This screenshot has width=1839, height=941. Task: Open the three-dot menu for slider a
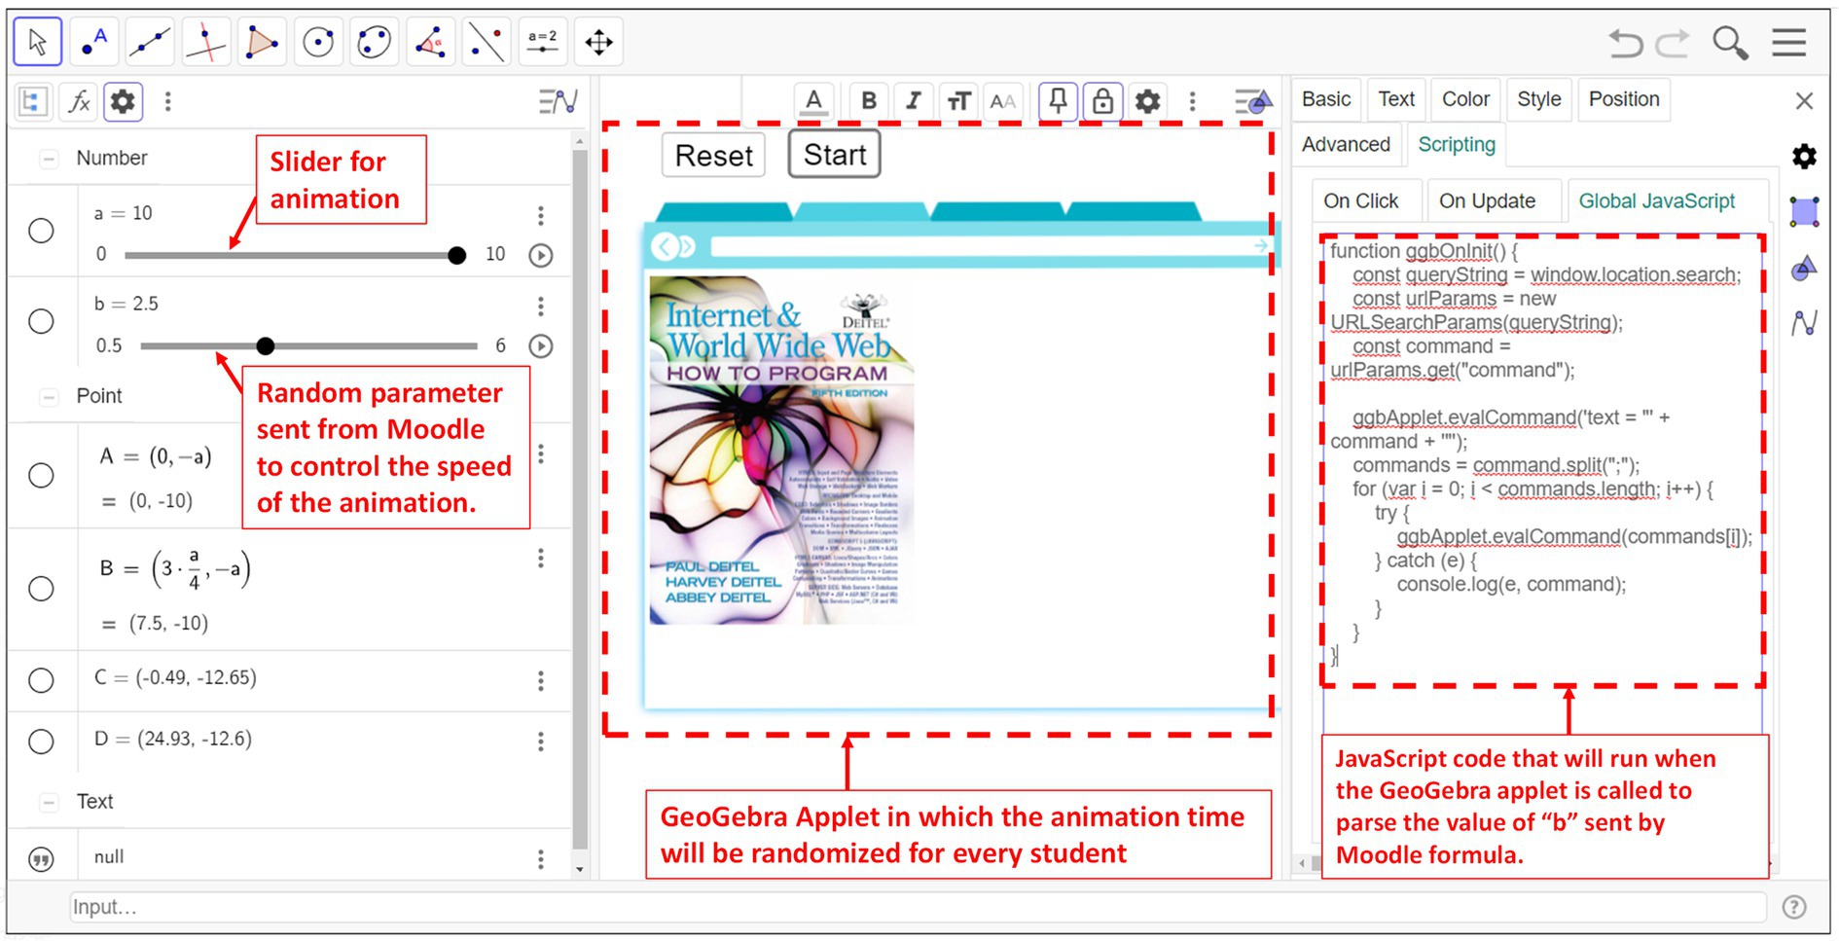(x=541, y=215)
